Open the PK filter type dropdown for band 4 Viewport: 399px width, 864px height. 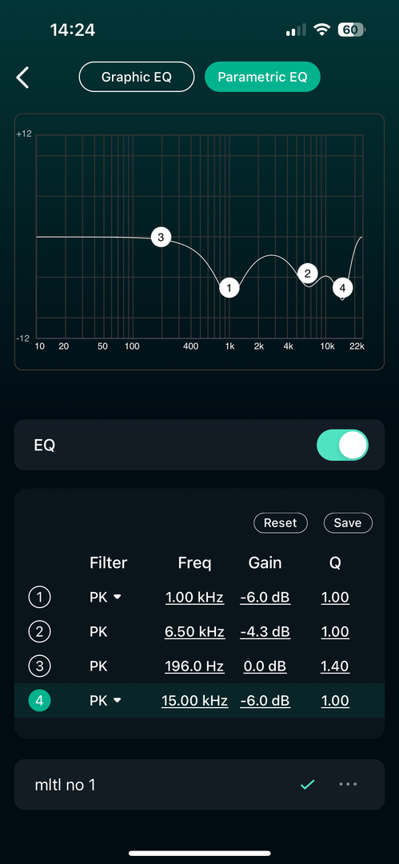click(105, 701)
